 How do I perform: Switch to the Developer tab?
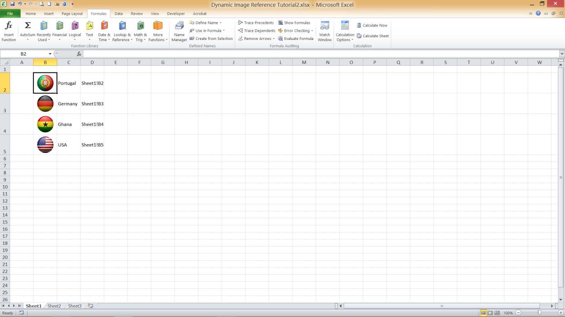[x=176, y=14]
